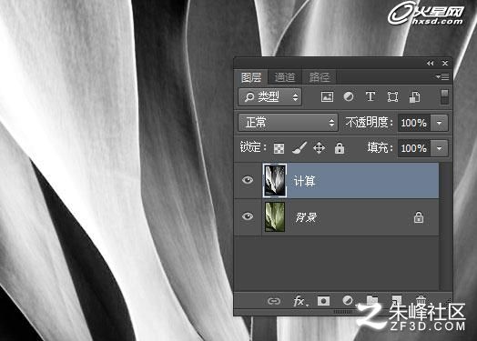Switch to the 通道 tab
Image resolution: width=477 pixels, height=341 pixels.
click(285, 77)
